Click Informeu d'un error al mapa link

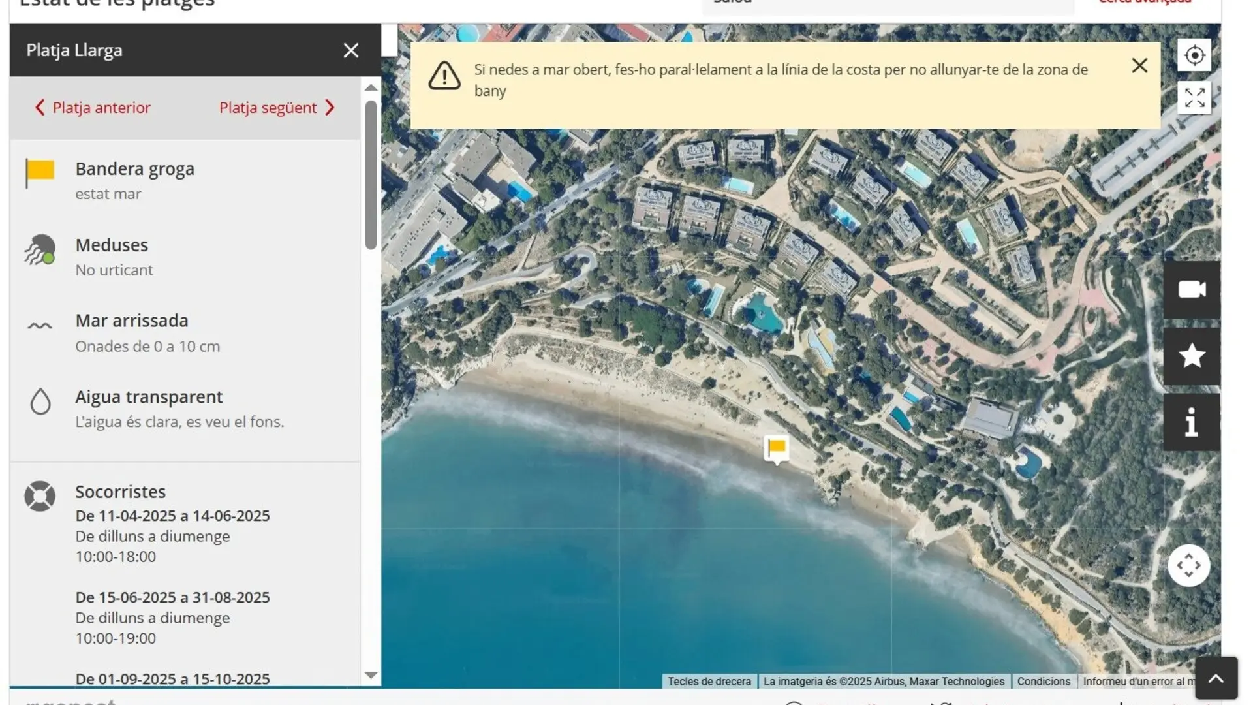[1139, 681]
